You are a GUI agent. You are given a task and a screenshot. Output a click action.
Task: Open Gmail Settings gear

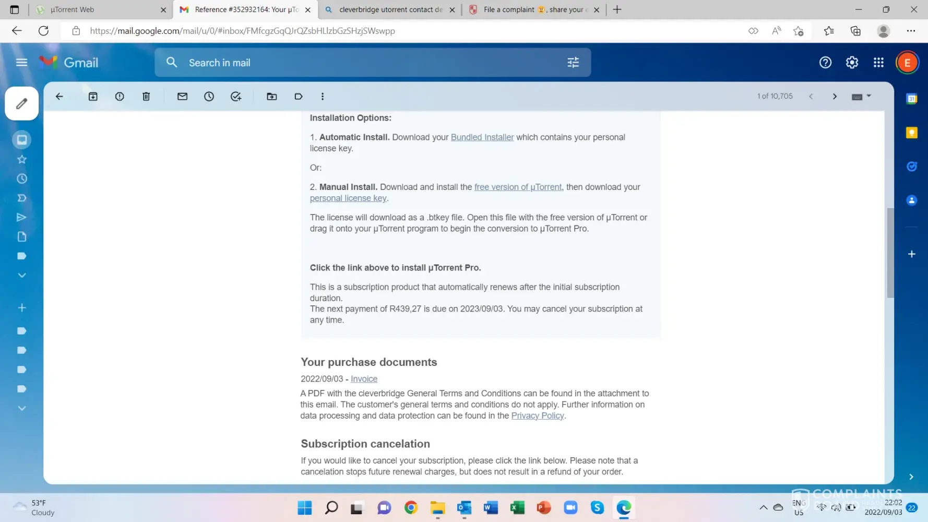pyautogui.click(x=852, y=63)
